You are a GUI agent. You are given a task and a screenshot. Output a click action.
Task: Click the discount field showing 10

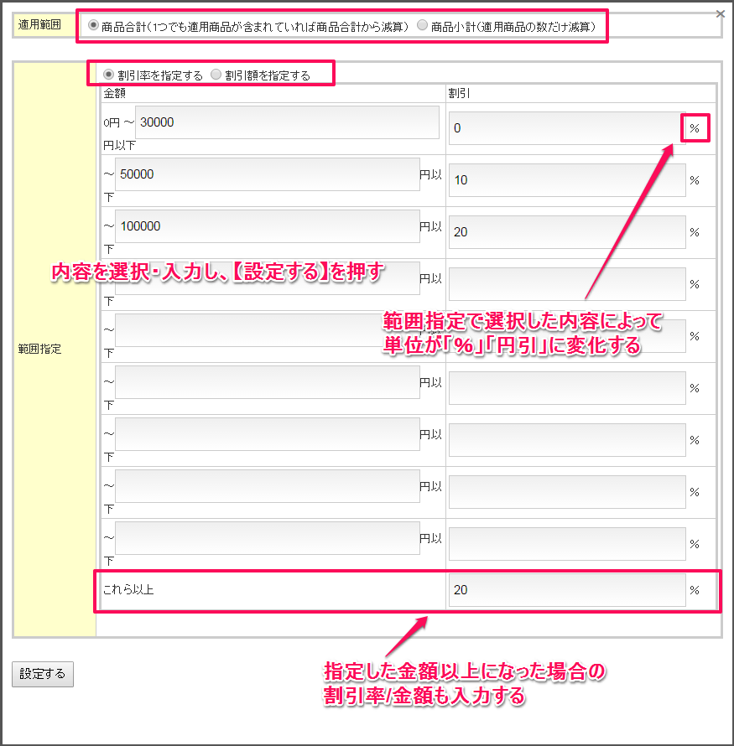[566, 180]
